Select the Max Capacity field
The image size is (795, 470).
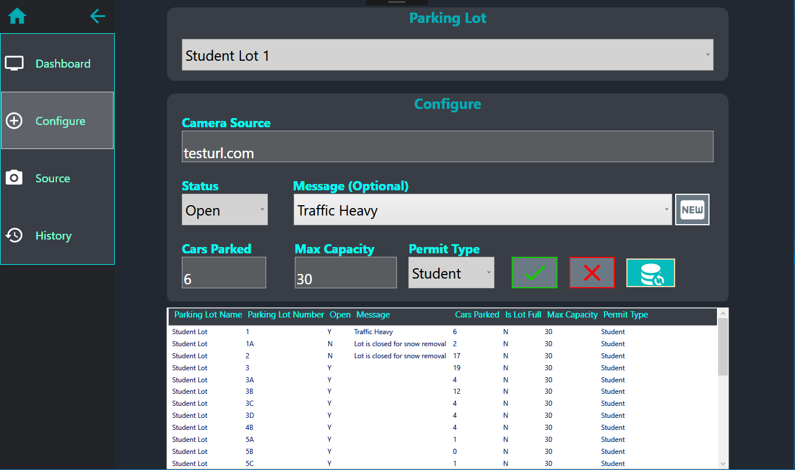345,272
